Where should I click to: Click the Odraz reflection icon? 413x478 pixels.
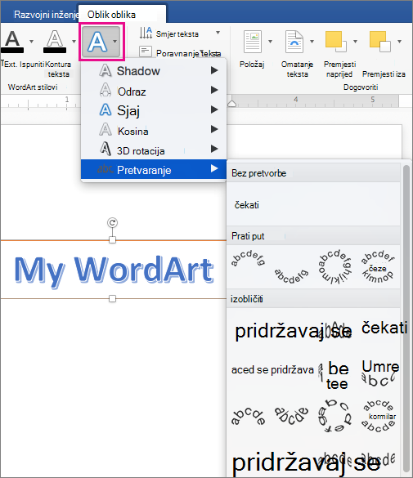pyautogui.click(x=105, y=90)
